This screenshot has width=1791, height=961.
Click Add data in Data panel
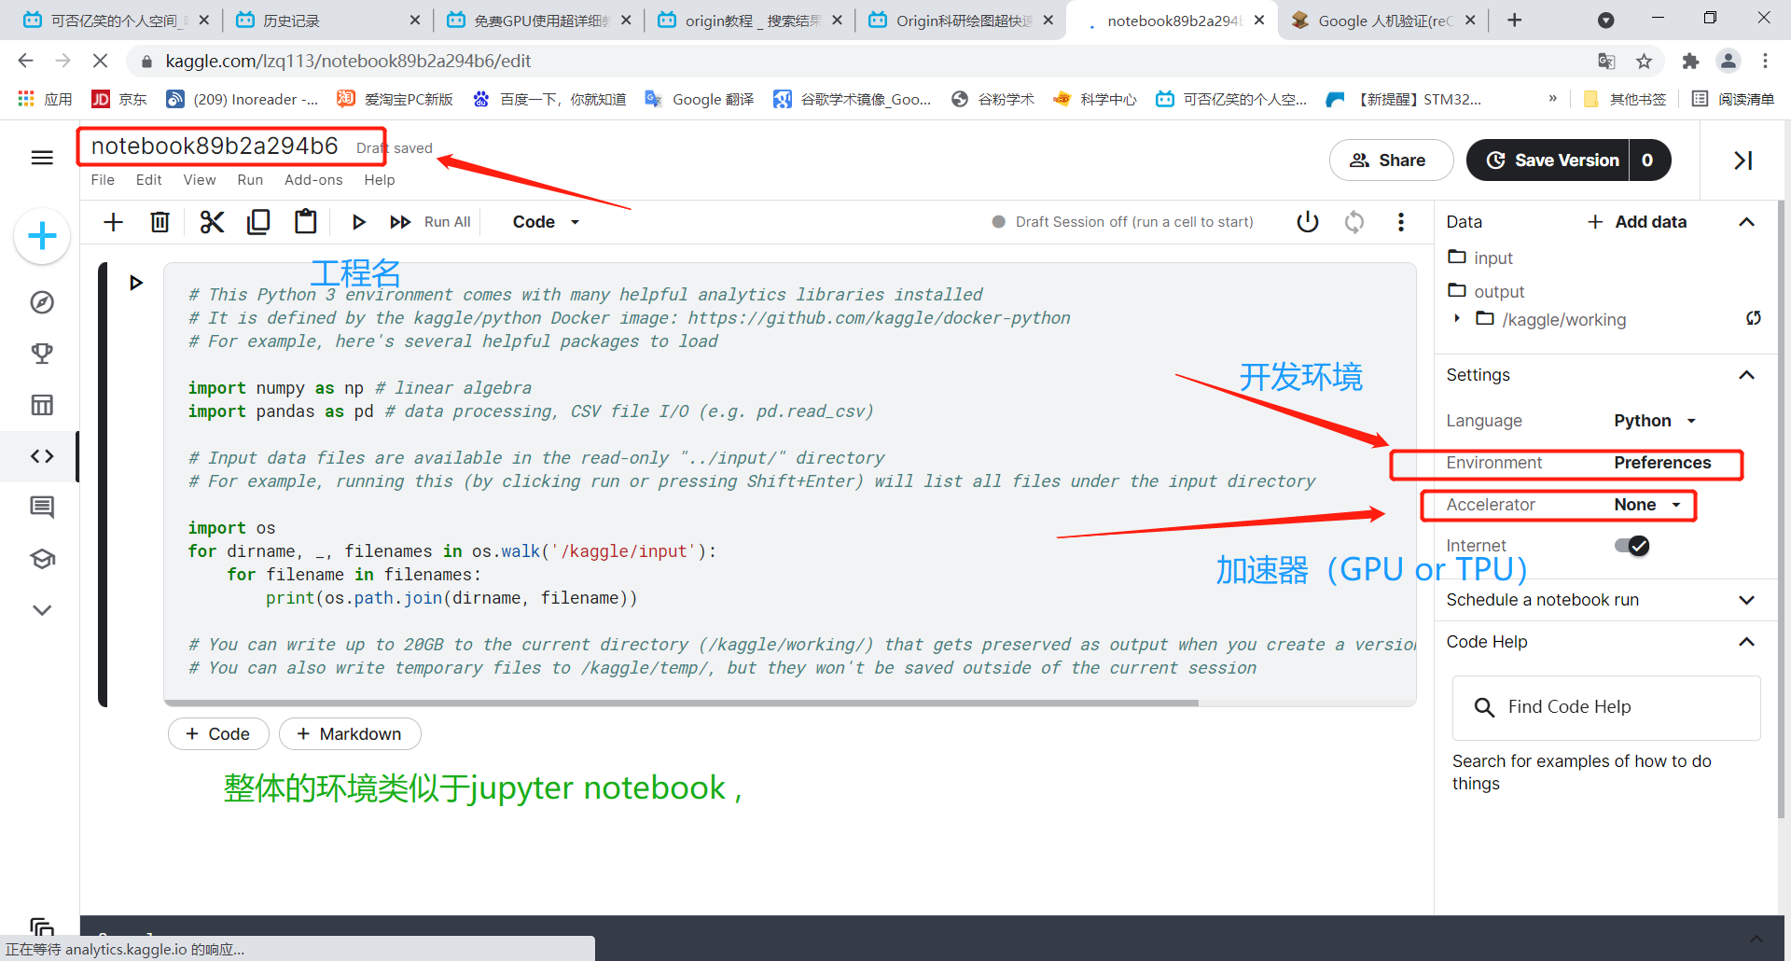tap(1637, 222)
